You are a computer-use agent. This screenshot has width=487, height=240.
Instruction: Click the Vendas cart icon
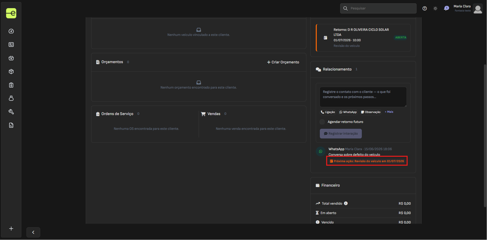pos(203,114)
